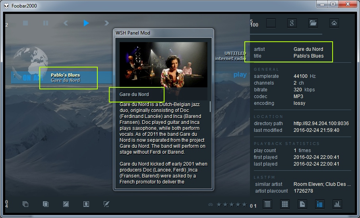Switch to the playlist lines view icon

coord(267,204)
